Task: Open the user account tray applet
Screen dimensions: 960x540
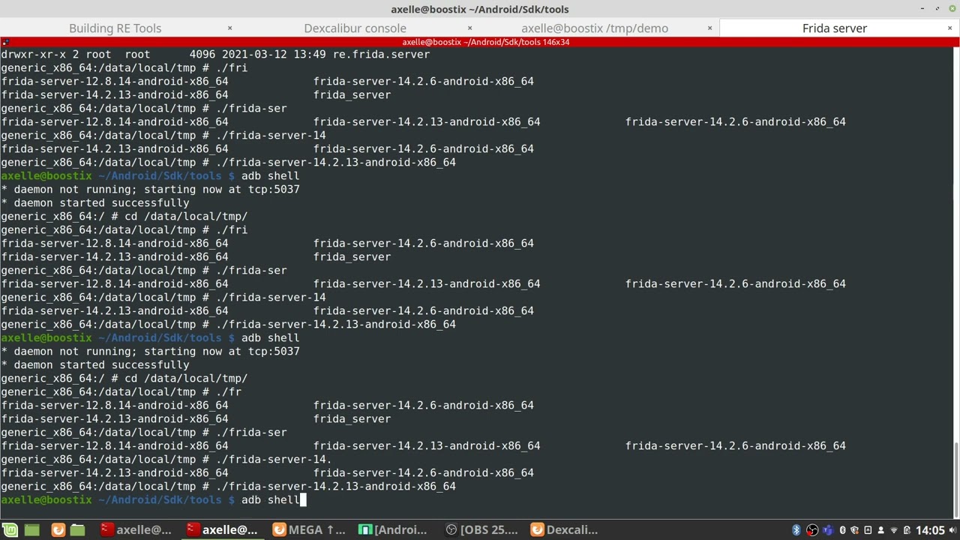Action: pos(880,530)
